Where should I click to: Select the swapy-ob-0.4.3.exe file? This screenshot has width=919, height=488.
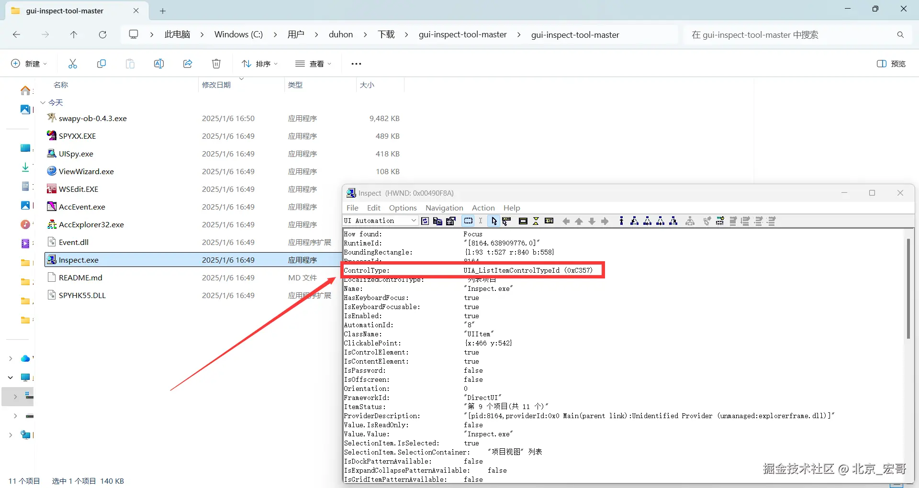click(x=223, y=118)
